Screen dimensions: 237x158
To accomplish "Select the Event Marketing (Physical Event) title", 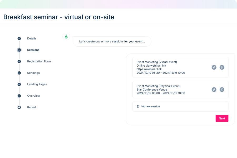I will point(158,86).
